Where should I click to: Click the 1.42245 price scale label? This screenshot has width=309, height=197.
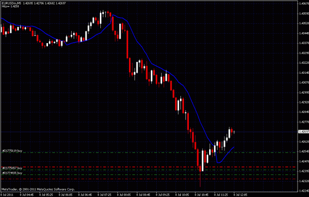coord(304,191)
